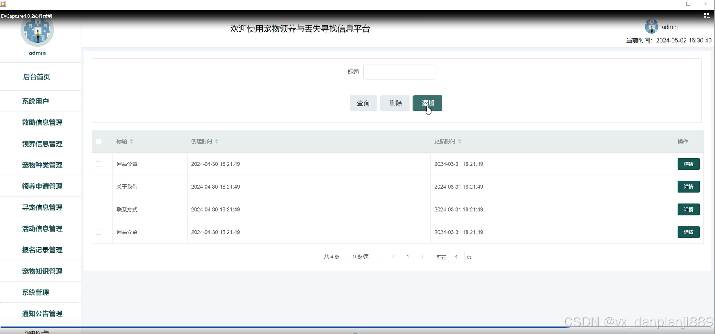The height and width of the screenshot is (334, 715).
Task: Click the orange player app icon in title bar
Action: tap(3, 4)
